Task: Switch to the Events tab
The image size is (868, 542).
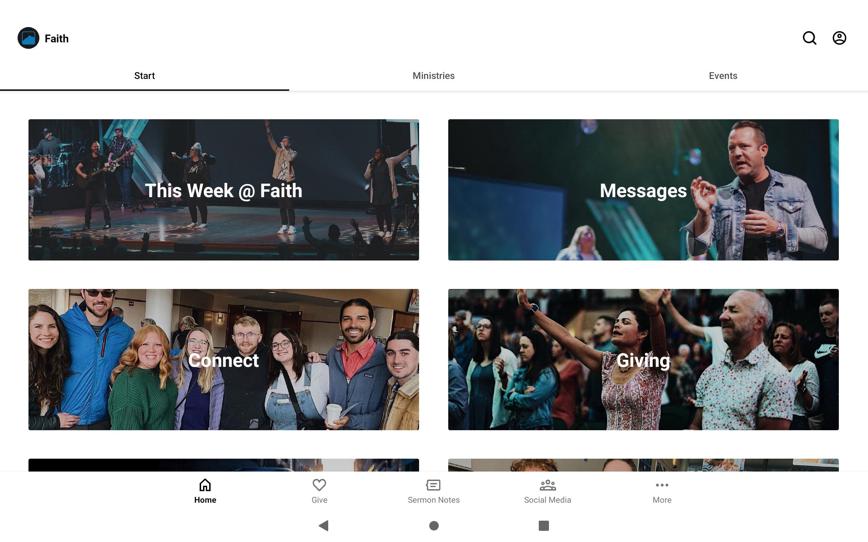Action: [x=723, y=76]
